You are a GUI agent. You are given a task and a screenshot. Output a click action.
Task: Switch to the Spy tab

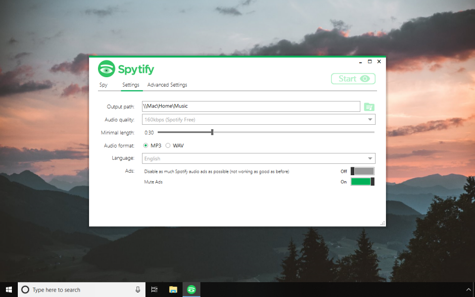click(x=103, y=85)
